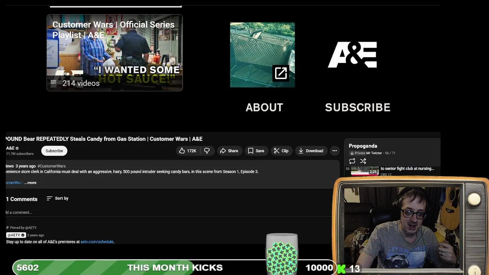
Task: Focus the Add a comment field
Action: 168,212
